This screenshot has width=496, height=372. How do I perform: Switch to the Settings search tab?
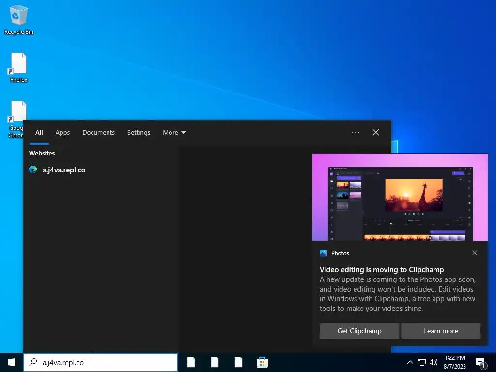pos(139,133)
